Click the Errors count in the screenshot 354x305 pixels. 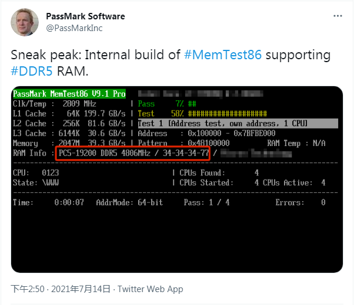point(300,202)
